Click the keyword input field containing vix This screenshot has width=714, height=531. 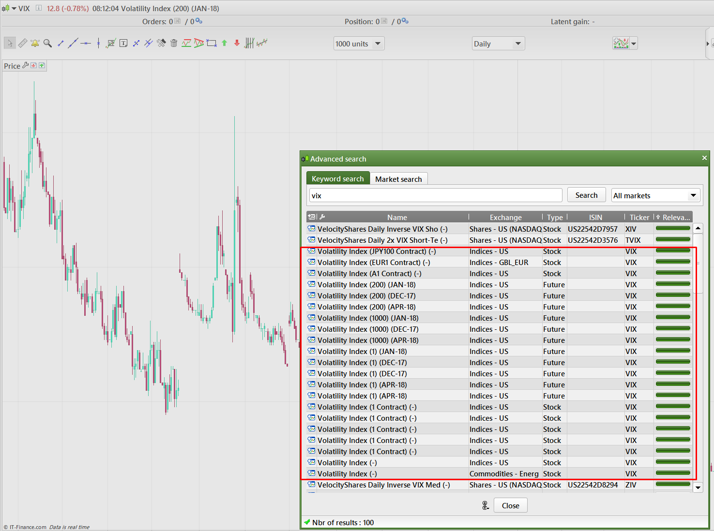tap(435, 195)
